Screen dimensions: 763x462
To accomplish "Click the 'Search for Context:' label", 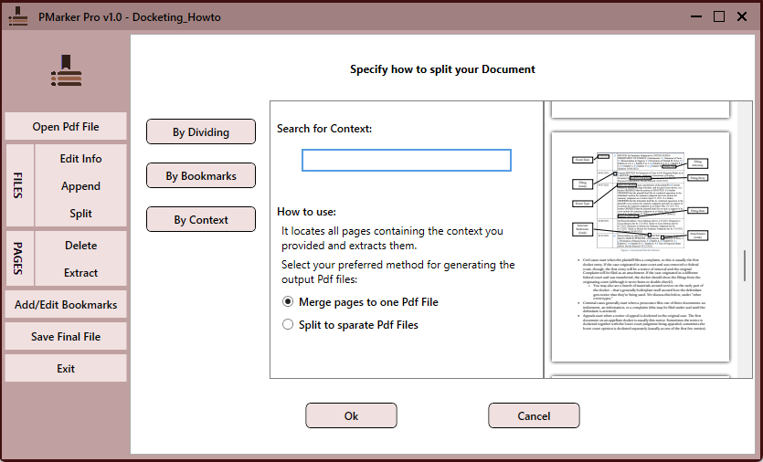I will pos(324,129).
